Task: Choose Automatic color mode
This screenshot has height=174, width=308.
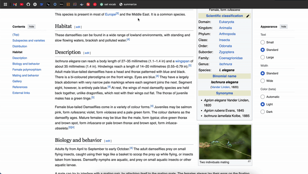Action: [263, 97]
